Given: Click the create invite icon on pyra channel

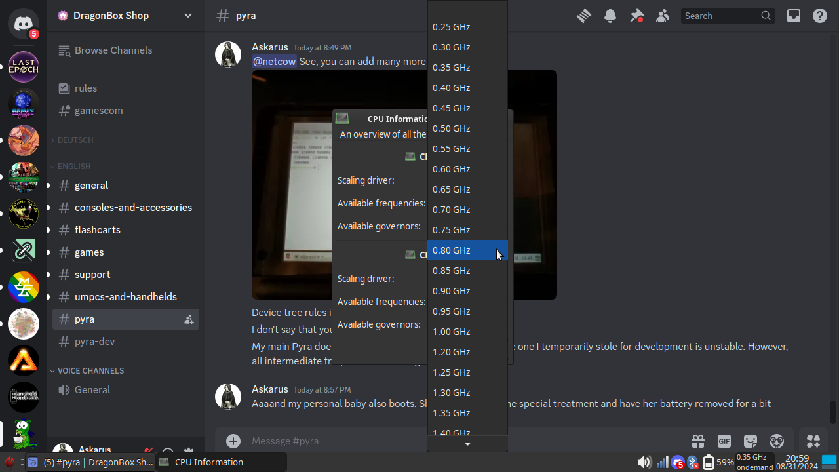Looking at the screenshot, I should coord(189,319).
